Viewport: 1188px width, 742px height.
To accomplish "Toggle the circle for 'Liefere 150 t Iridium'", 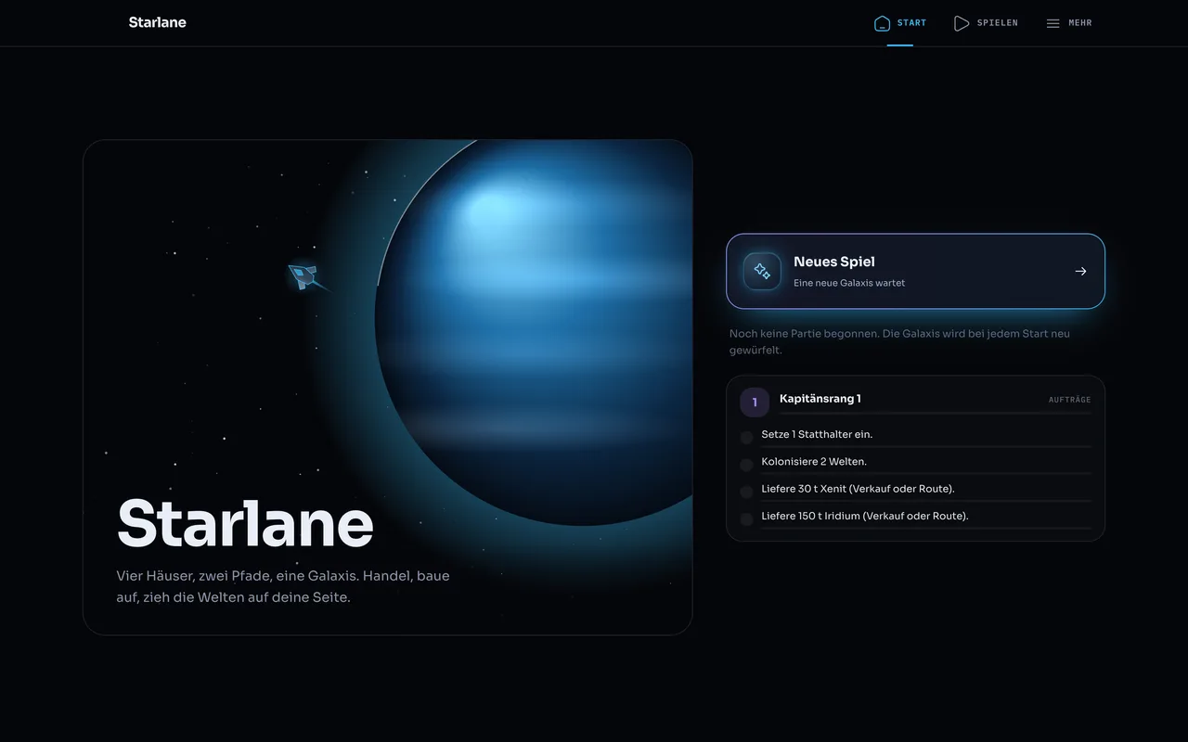I will (x=746, y=518).
